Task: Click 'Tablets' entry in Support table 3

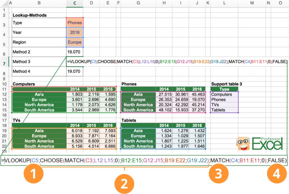Action: click(x=224, y=110)
